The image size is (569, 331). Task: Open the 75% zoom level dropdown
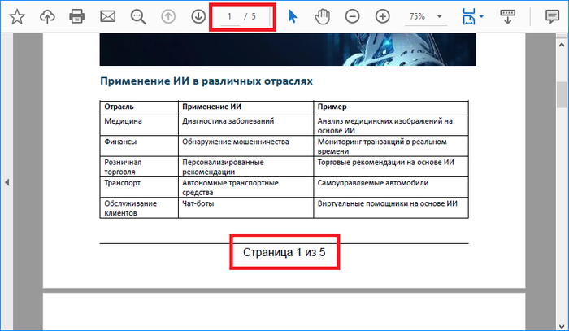click(426, 17)
